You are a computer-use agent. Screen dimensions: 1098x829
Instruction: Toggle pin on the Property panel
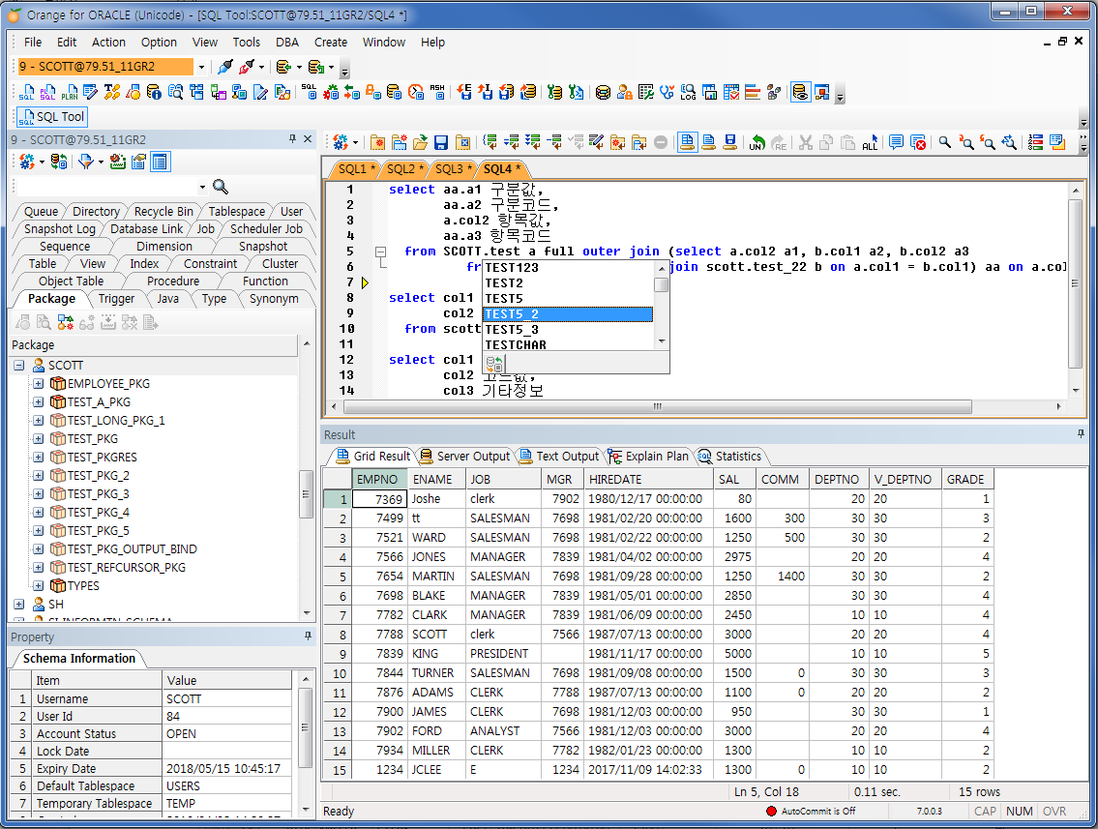pyautogui.click(x=308, y=636)
